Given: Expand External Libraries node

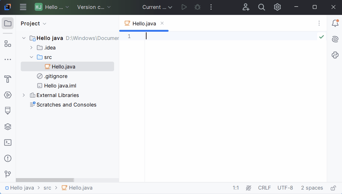Looking at the screenshot, I should click(x=24, y=95).
